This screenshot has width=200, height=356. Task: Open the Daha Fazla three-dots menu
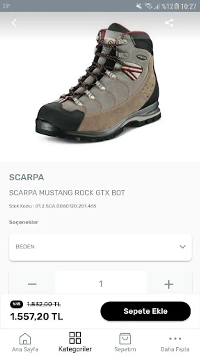[x=175, y=339]
